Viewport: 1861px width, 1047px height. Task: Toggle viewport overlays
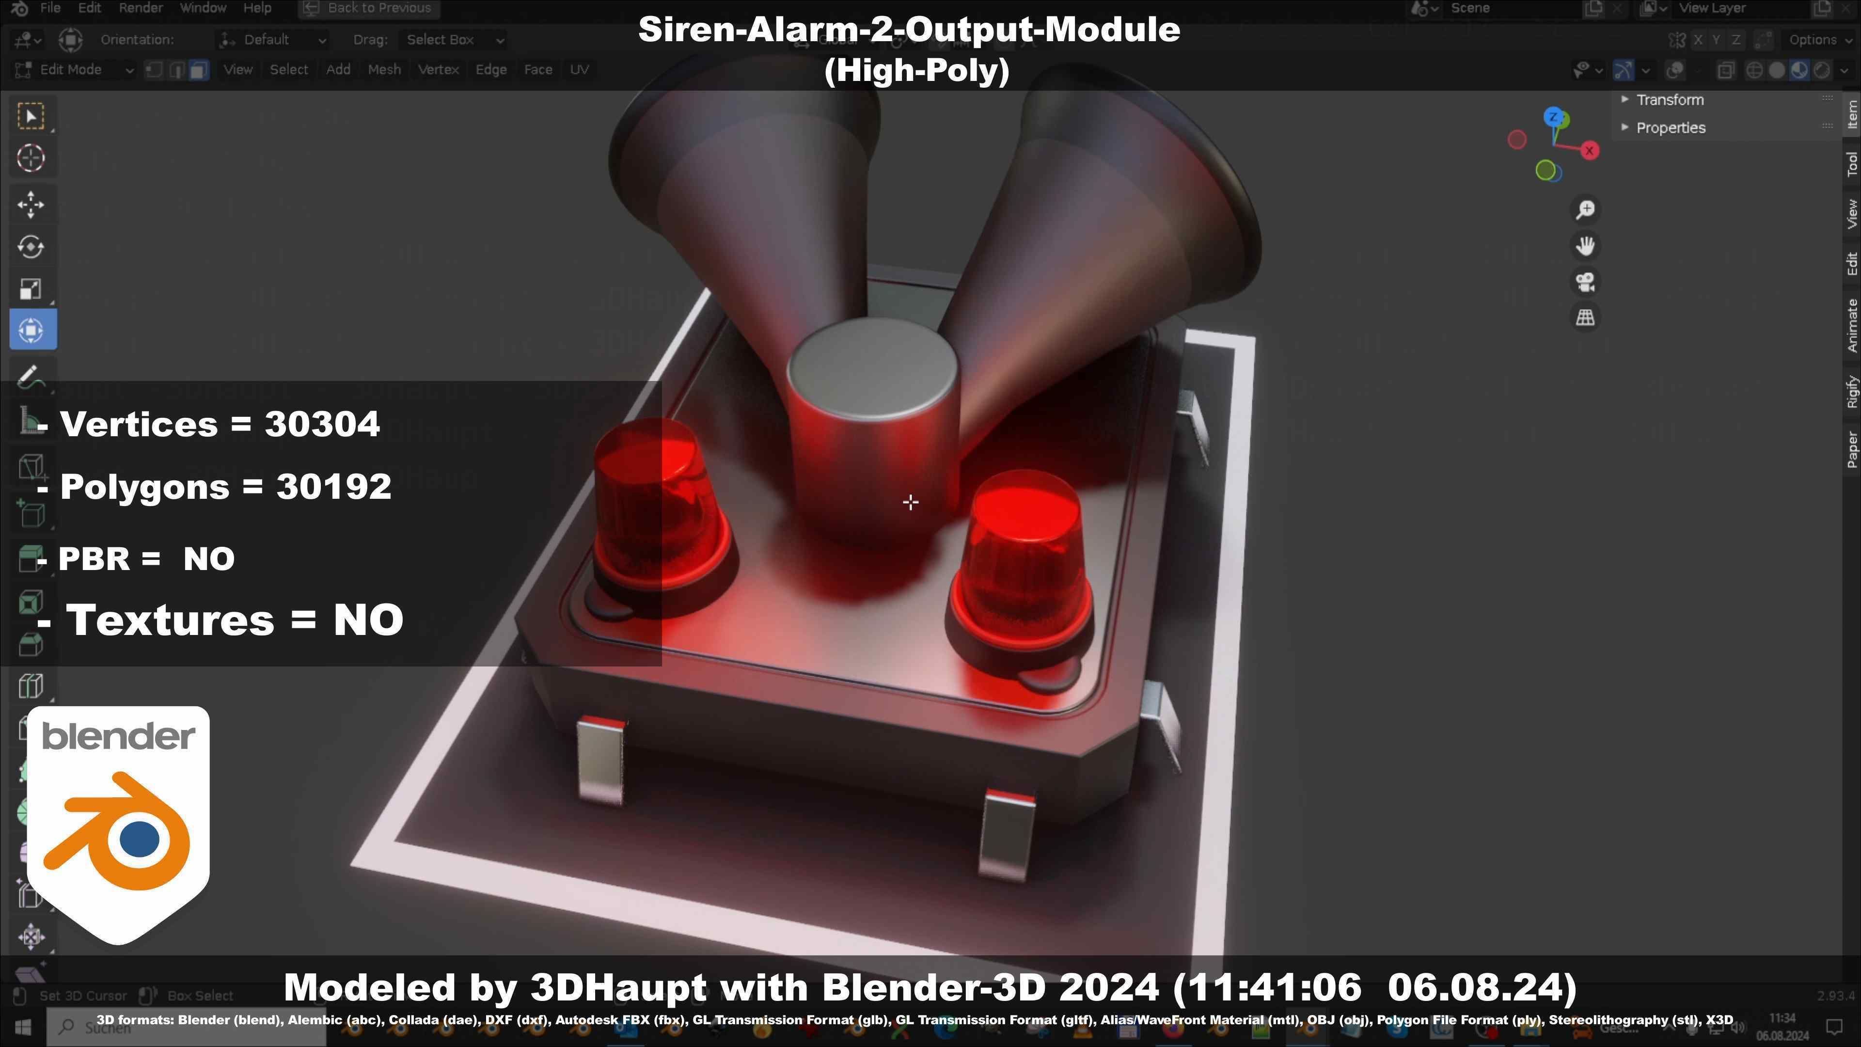(1675, 70)
